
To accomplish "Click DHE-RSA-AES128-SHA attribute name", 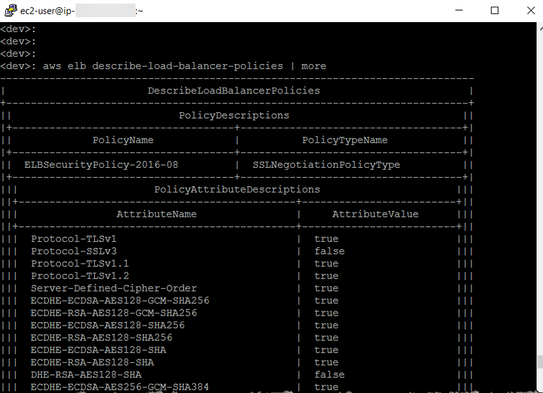I will pos(86,375).
